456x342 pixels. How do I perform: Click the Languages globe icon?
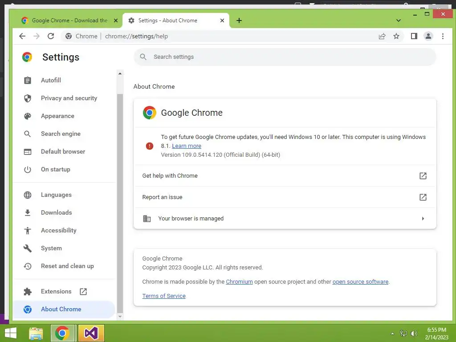tap(27, 195)
